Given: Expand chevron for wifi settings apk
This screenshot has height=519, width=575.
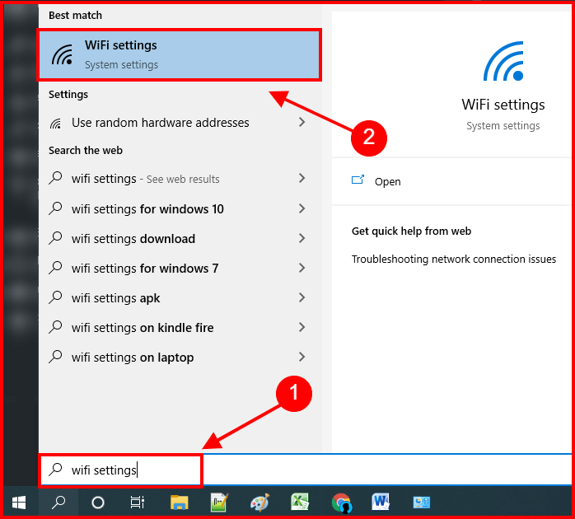Looking at the screenshot, I should 302,297.
